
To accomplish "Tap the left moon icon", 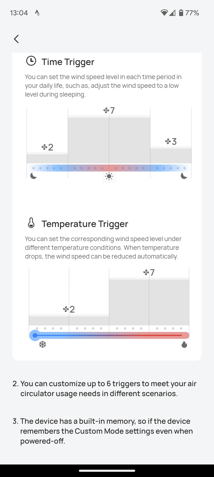I will tap(34, 176).
